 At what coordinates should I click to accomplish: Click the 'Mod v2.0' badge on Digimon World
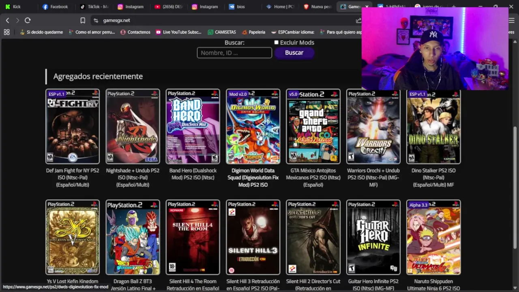point(238,94)
